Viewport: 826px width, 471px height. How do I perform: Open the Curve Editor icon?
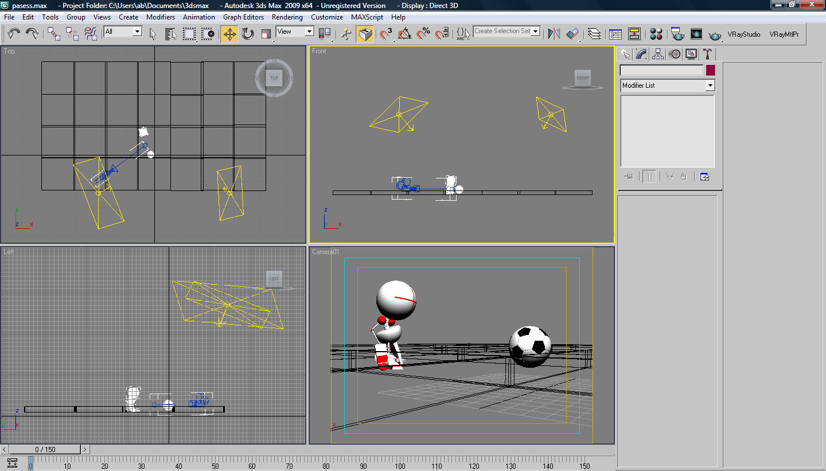pos(615,34)
